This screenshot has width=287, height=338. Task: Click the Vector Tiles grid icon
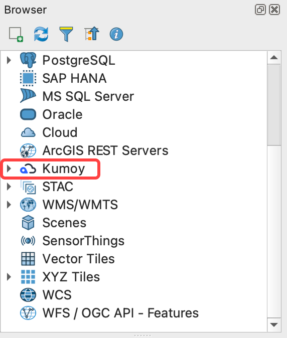(x=28, y=259)
